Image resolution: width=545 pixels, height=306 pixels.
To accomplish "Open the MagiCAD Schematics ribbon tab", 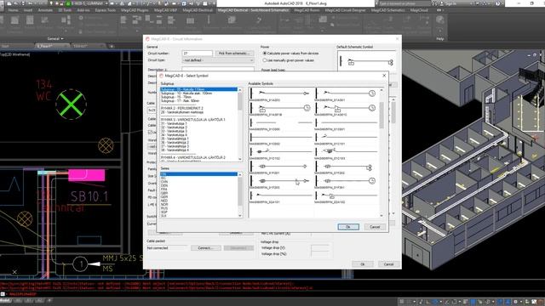I will coord(388,10).
